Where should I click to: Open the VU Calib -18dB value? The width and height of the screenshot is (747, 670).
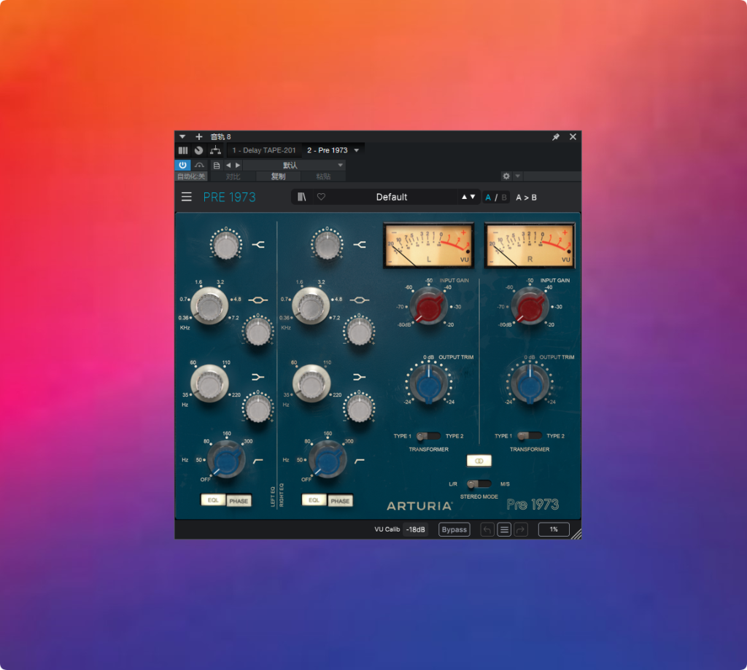click(415, 529)
